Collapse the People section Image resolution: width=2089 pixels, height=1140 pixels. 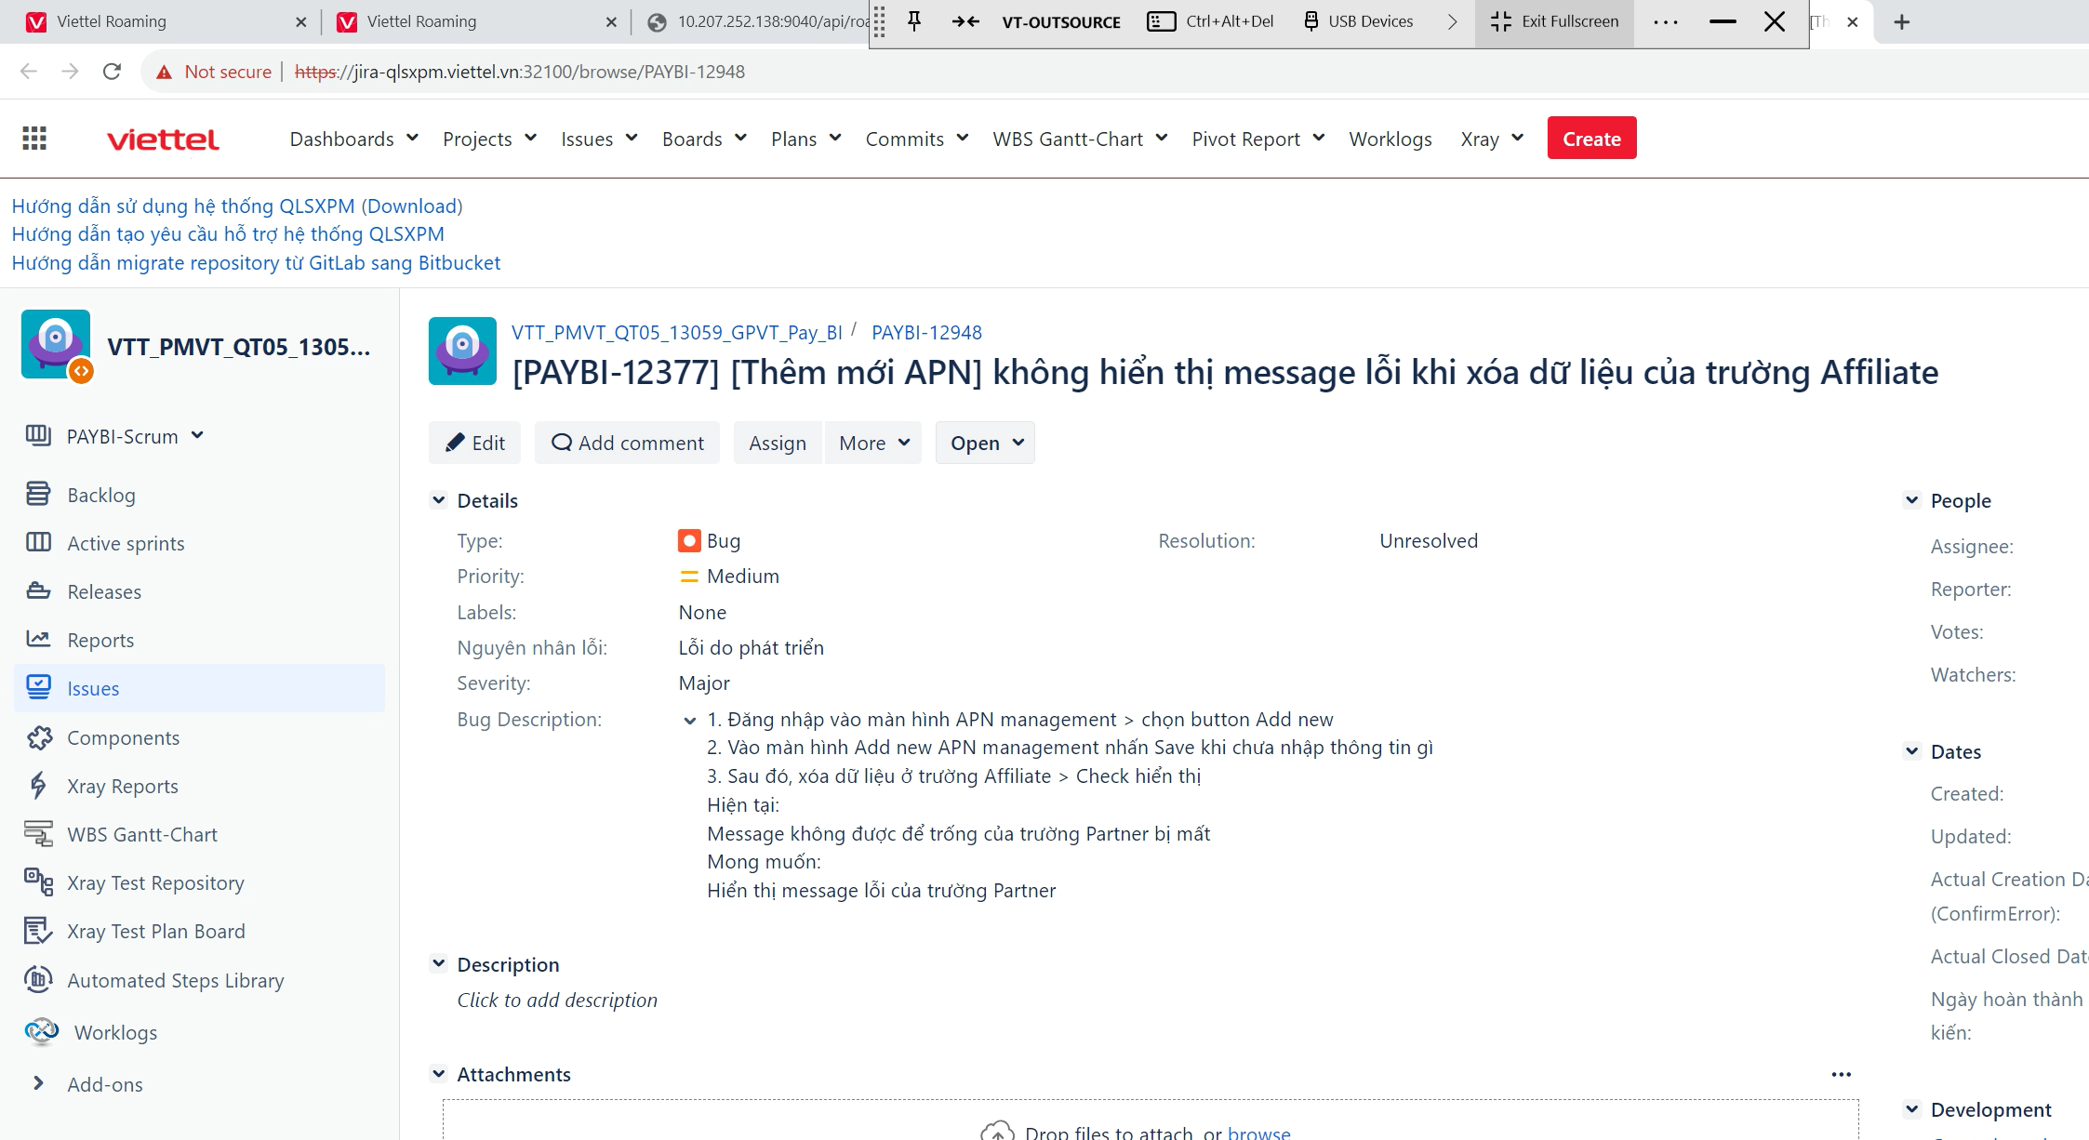point(1911,500)
